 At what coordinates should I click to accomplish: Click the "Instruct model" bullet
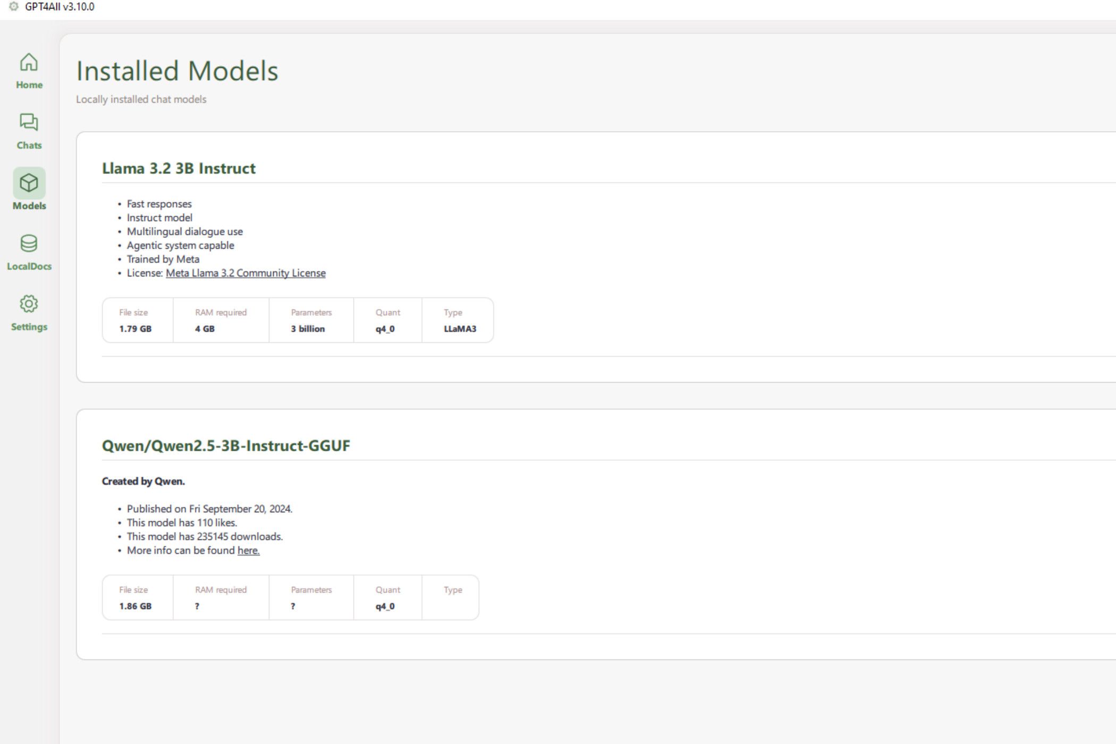tap(159, 218)
